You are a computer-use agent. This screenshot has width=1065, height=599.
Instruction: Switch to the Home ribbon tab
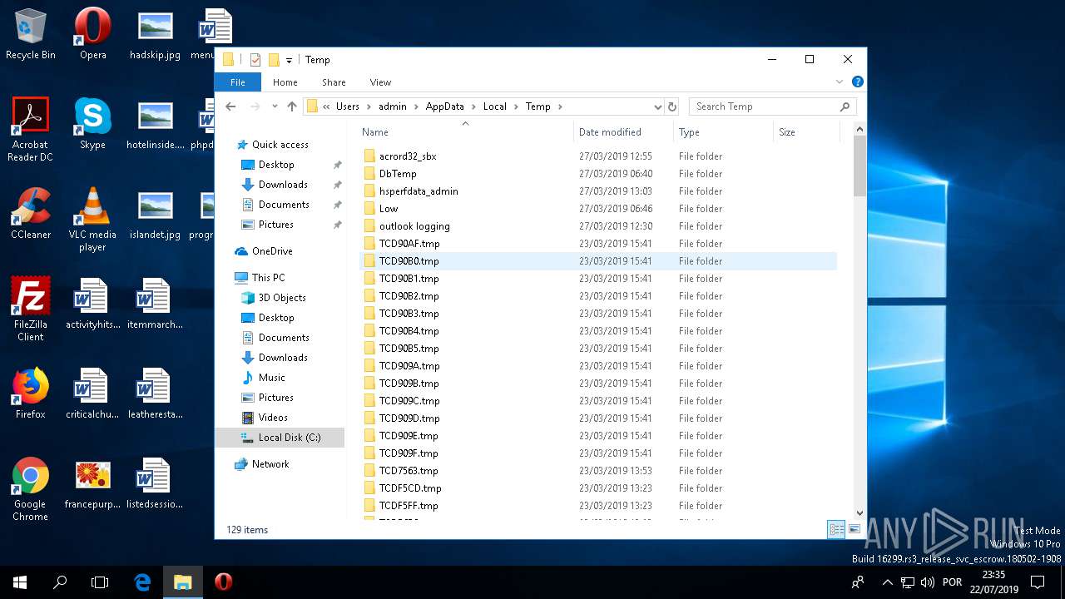click(285, 82)
